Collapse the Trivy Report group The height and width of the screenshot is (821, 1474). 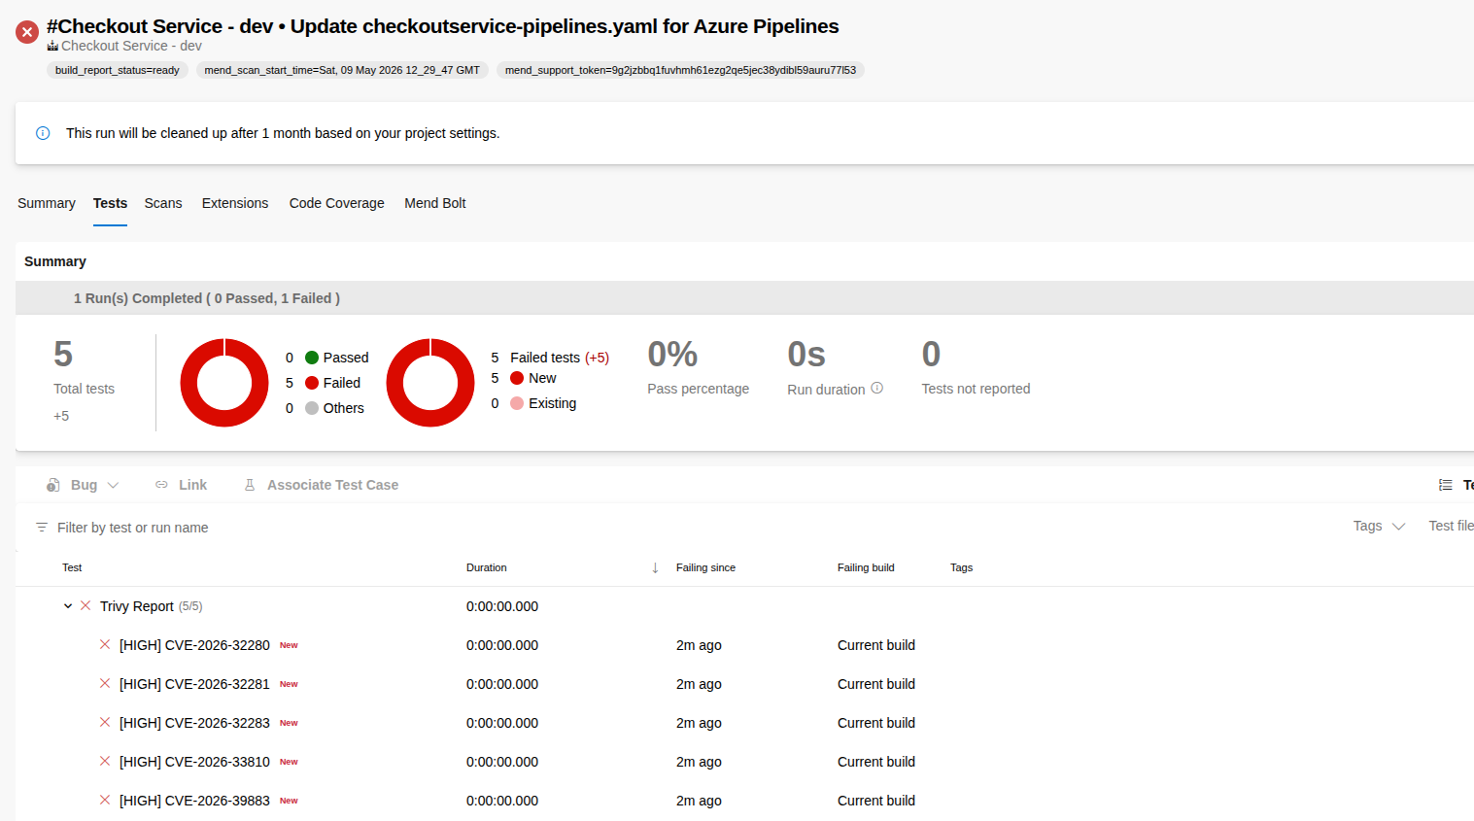coord(68,606)
